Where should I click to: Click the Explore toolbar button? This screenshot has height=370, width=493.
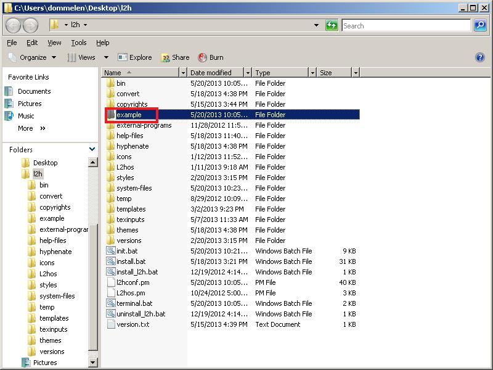point(134,57)
